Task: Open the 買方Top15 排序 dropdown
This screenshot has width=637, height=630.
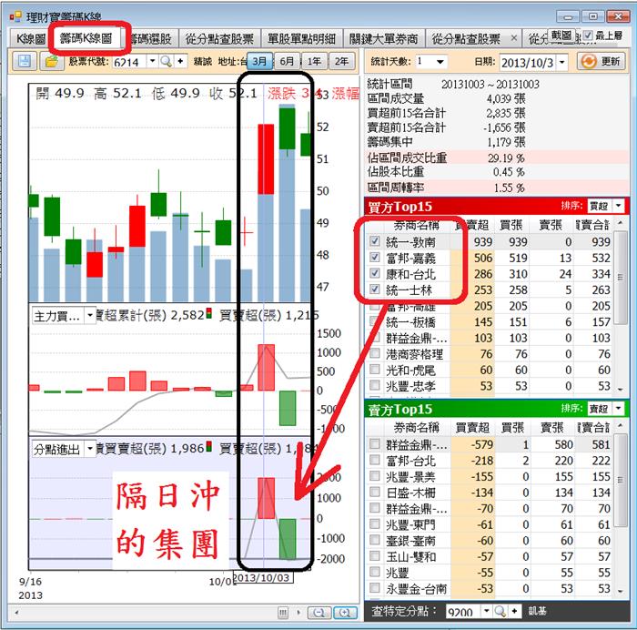Action: [618, 206]
